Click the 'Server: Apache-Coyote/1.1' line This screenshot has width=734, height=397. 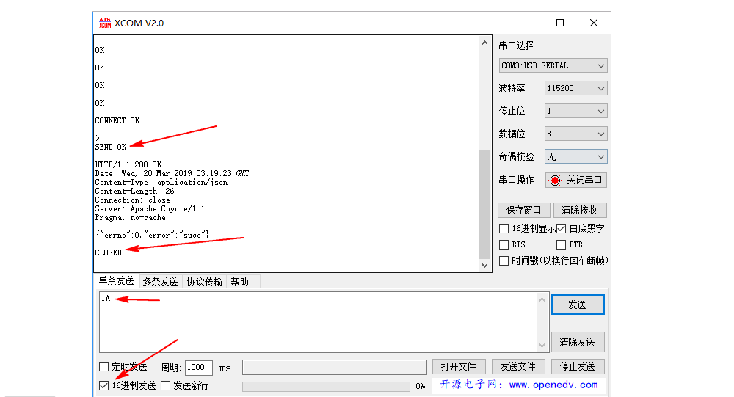click(x=150, y=209)
